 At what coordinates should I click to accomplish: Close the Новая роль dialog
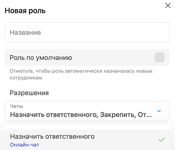point(168,6)
